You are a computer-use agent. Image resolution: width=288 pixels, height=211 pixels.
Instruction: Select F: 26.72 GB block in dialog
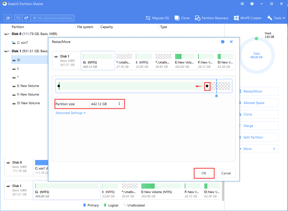pyautogui.click(x=206, y=61)
